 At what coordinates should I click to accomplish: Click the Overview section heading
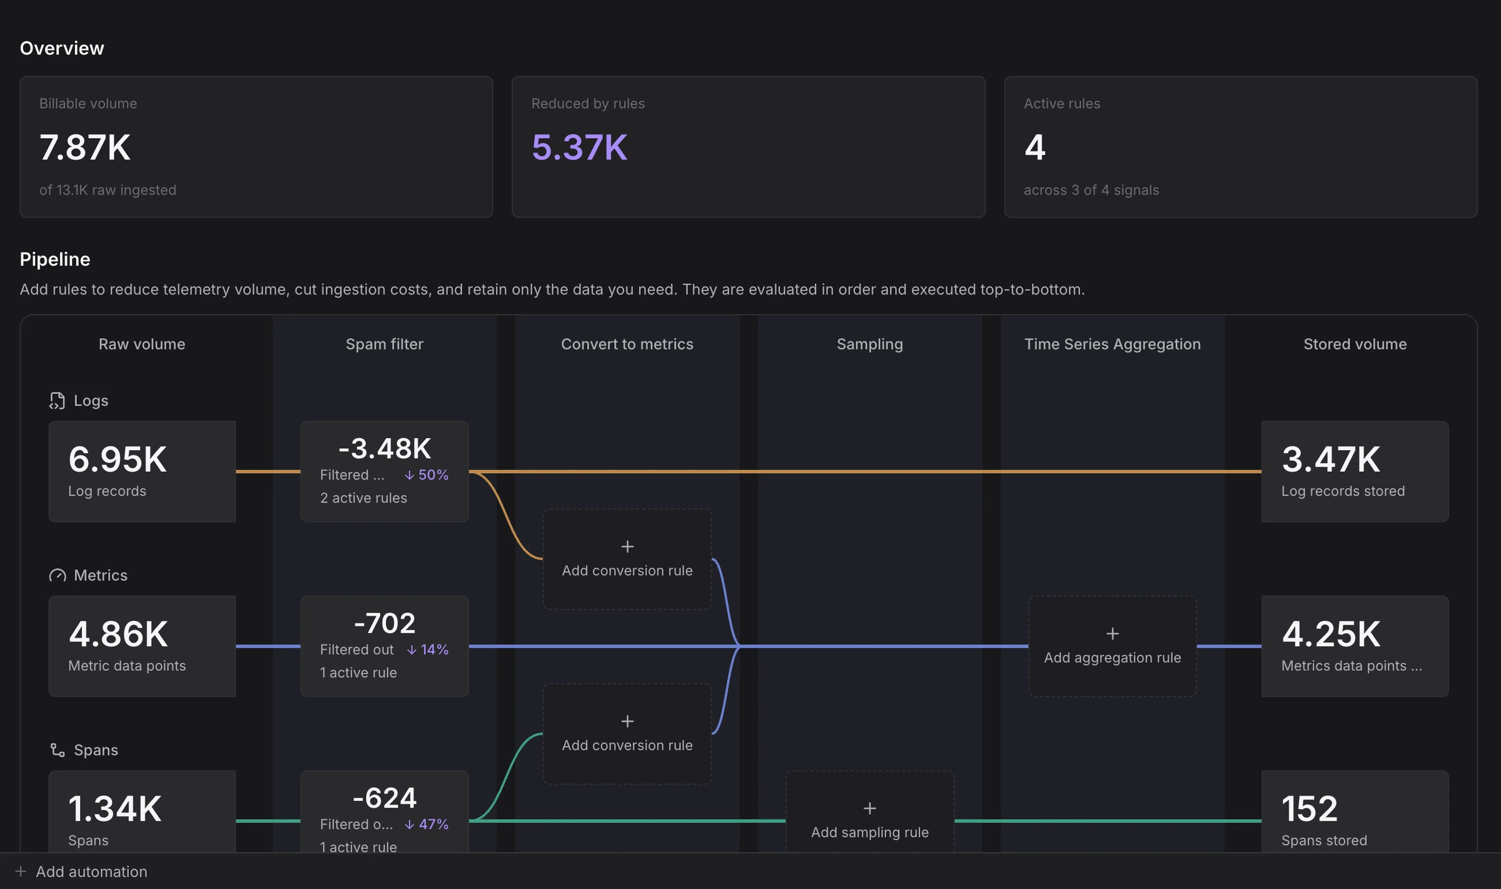click(x=62, y=48)
